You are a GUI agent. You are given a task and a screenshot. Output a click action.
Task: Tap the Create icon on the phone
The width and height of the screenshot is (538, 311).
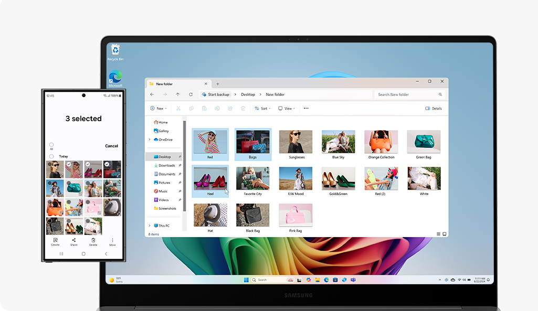pyautogui.click(x=55, y=242)
